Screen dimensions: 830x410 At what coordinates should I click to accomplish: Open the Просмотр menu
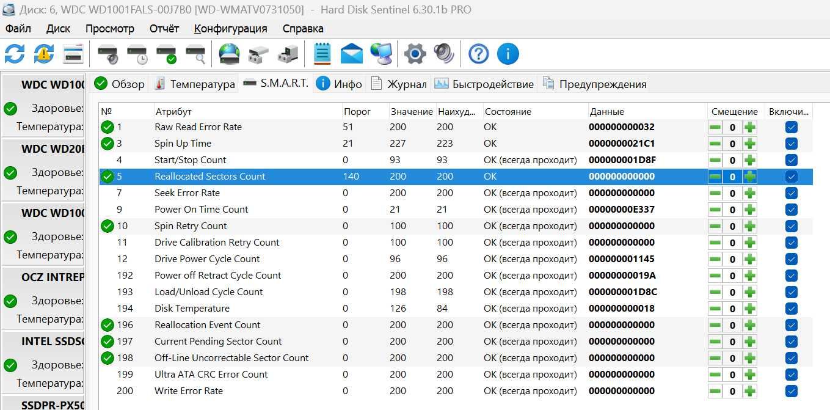coord(110,29)
